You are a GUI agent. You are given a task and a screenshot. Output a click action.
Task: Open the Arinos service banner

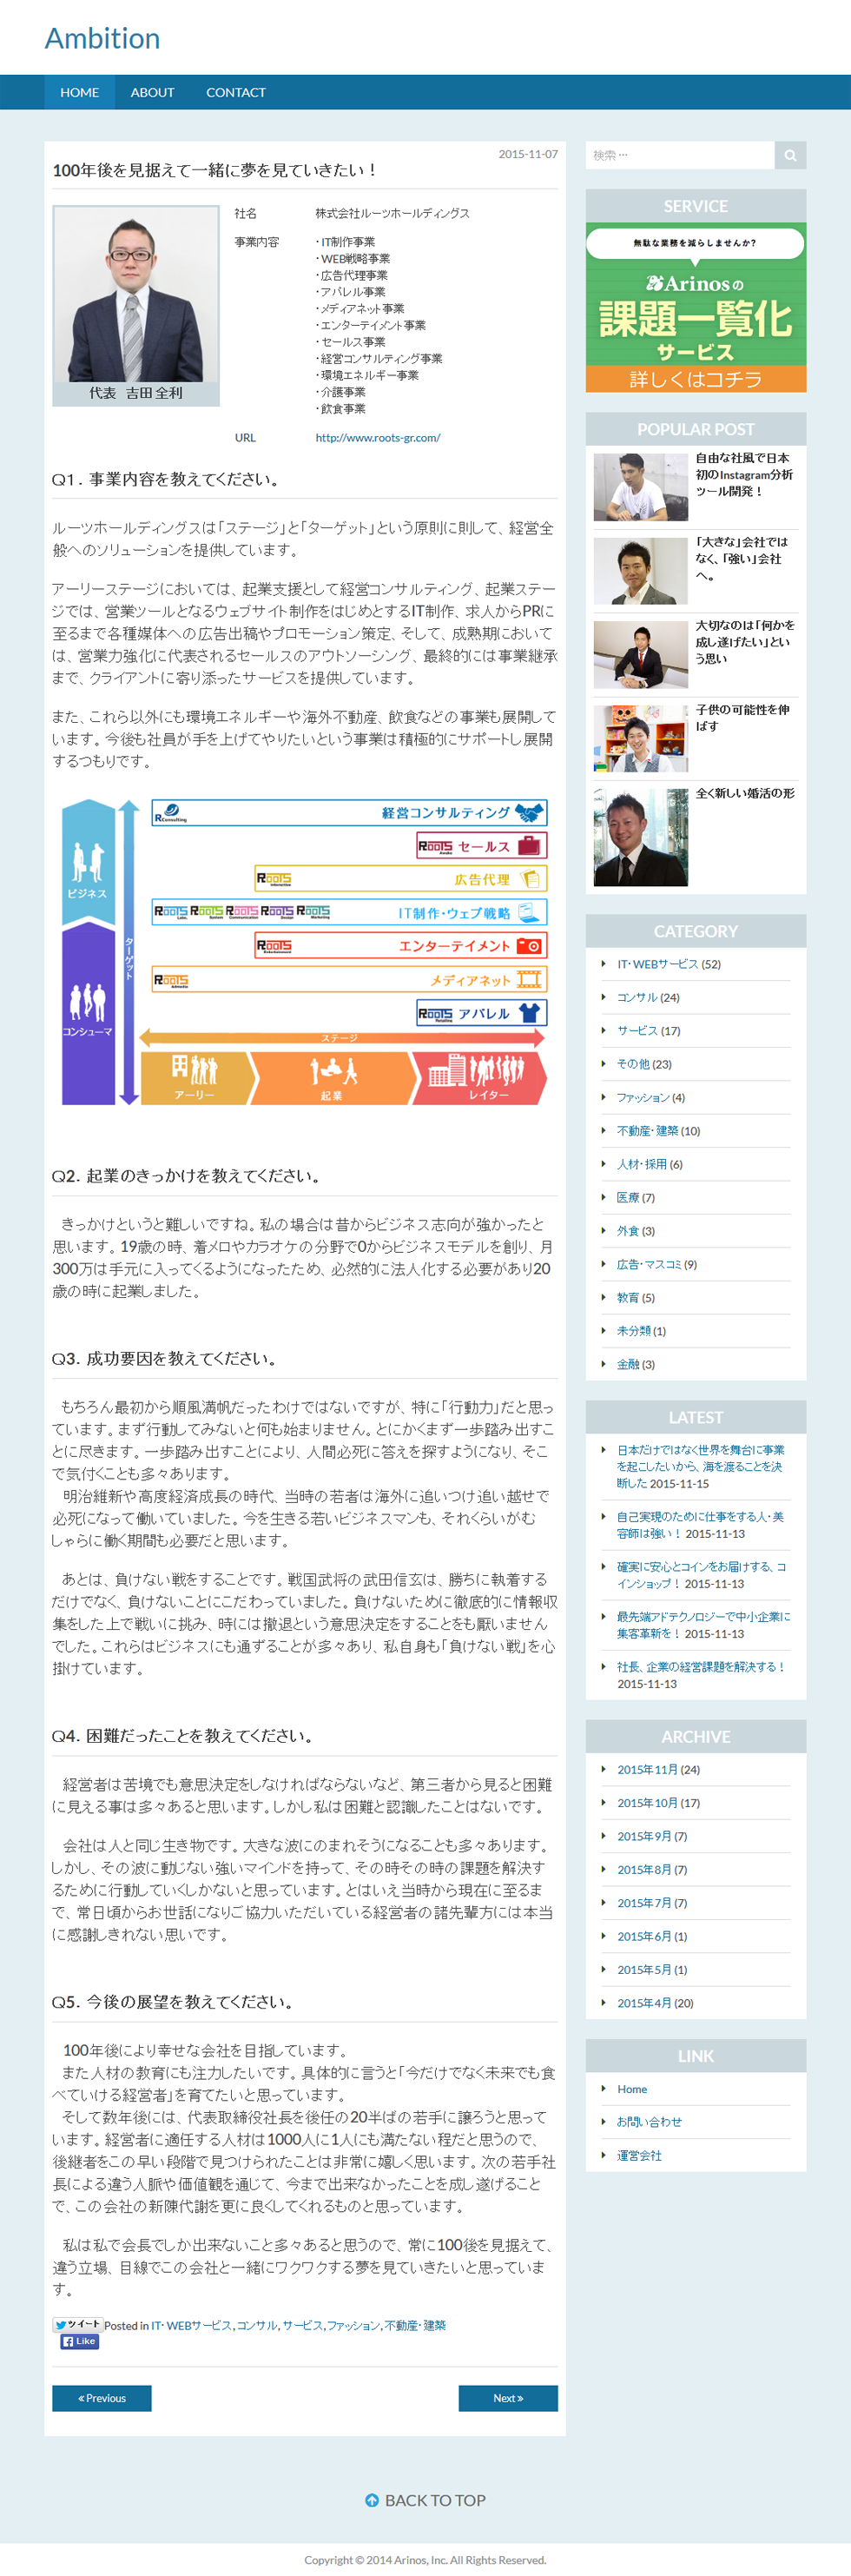[695, 307]
